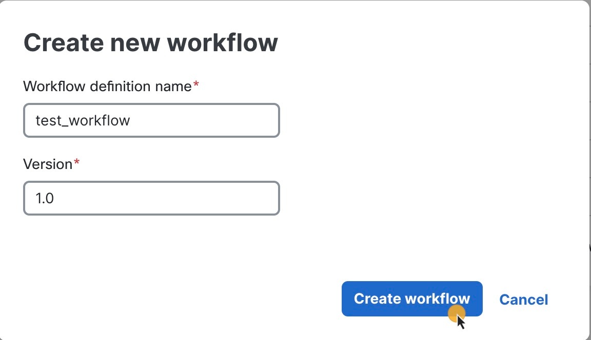
Task: Place cursor in blank space after test_workflow
Action: tap(204, 120)
